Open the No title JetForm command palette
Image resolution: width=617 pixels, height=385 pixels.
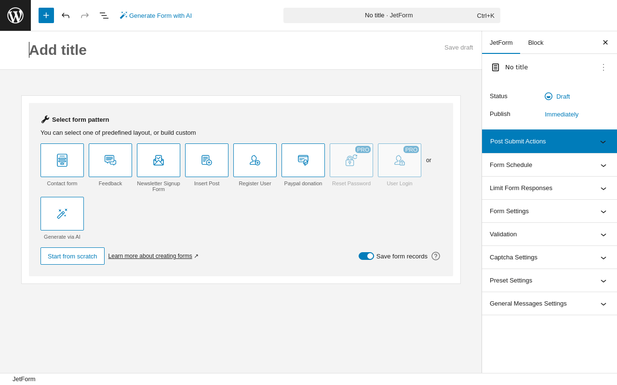[392, 15]
